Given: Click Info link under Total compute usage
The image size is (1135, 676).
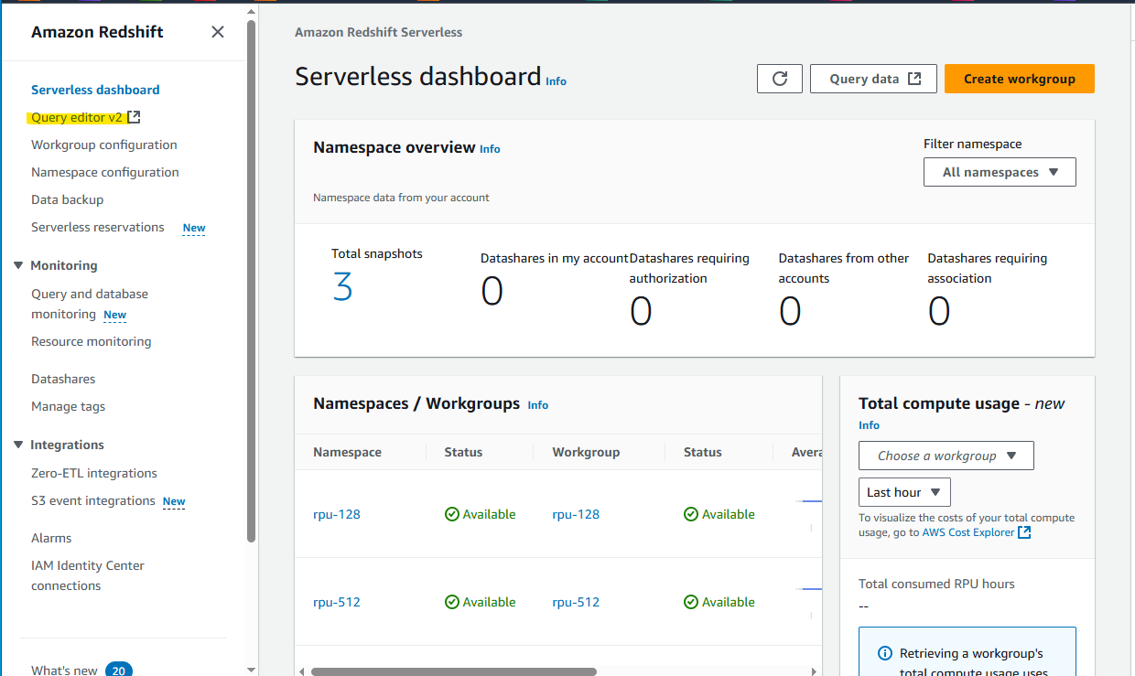Looking at the screenshot, I should coord(869,425).
